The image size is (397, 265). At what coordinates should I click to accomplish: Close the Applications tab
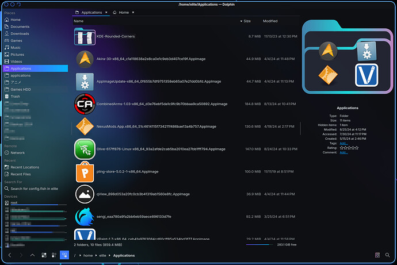click(x=106, y=13)
